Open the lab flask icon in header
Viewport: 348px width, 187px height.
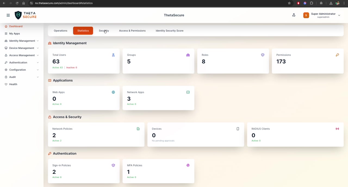294,15
